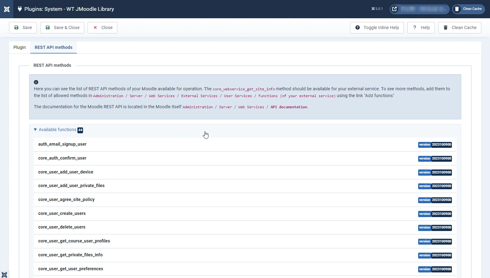Click the Joomla logo in top-left corner
This screenshot has height=278, width=490.
click(x=7, y=9)
